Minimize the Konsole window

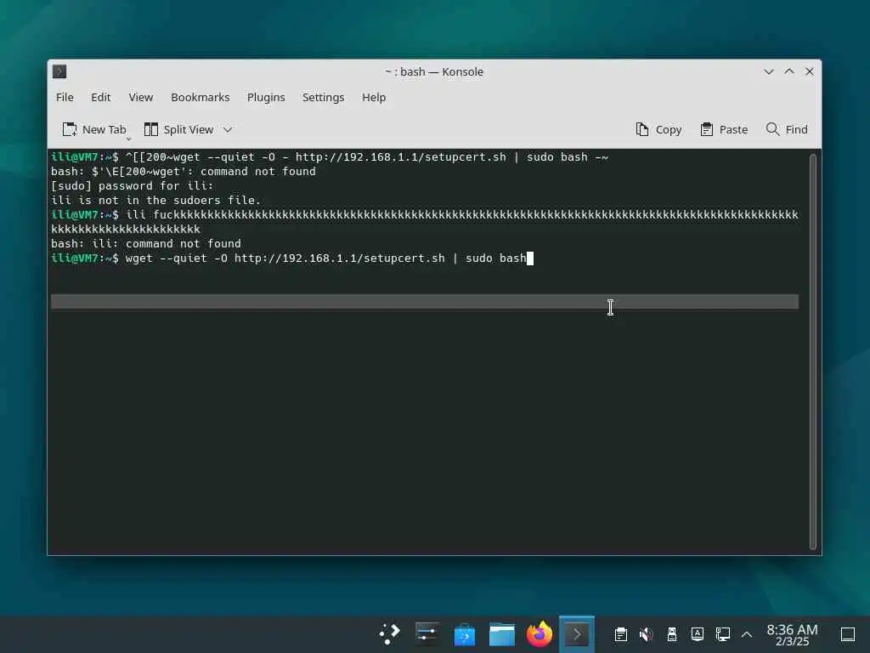[x=768, y=71]
